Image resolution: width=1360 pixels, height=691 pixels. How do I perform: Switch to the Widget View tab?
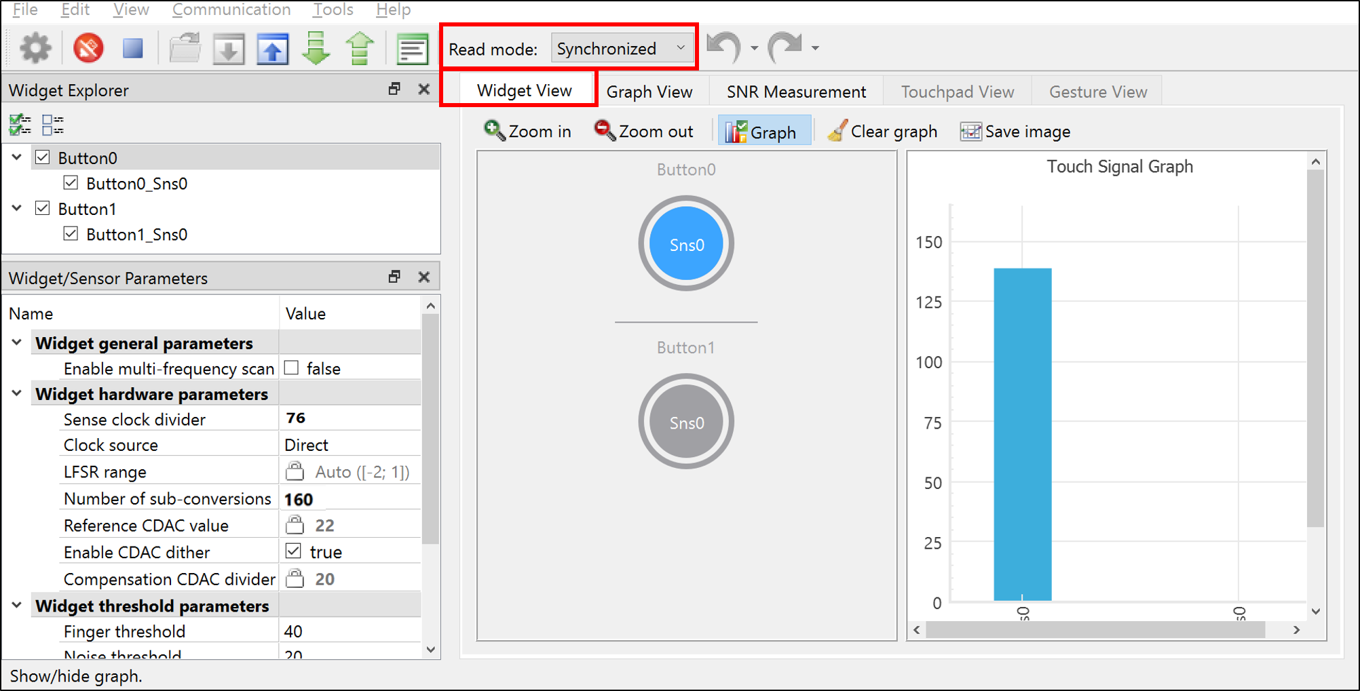(525, 91)
